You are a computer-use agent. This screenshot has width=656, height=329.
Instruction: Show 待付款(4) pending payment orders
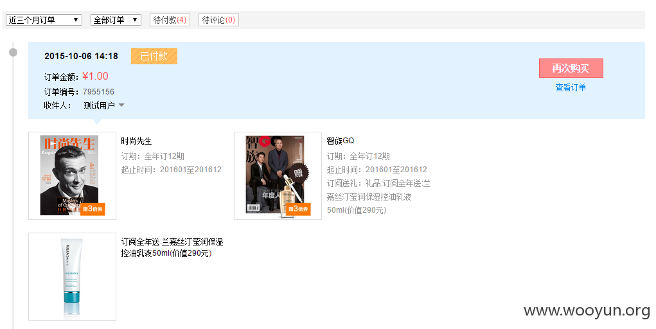(x=170, y=20)
